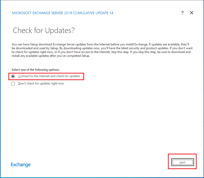204x178 pixels.
Task: Click the Cumulative Update 14 header text
Action: pos(63,13)
